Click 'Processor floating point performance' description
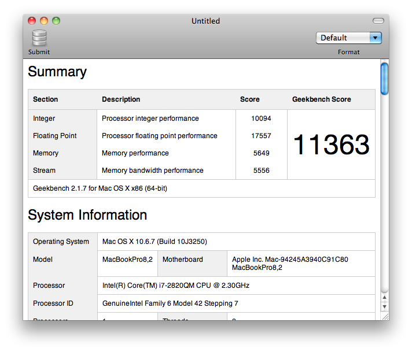The width and height of the screenshot is (412, 352). click(x=160, y=136)
